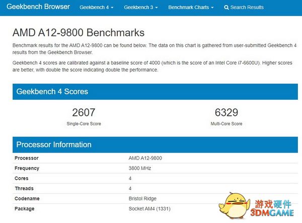Click the Multi-Core Score label
This screenshot has width=302, height=223.
pos(226,124)
